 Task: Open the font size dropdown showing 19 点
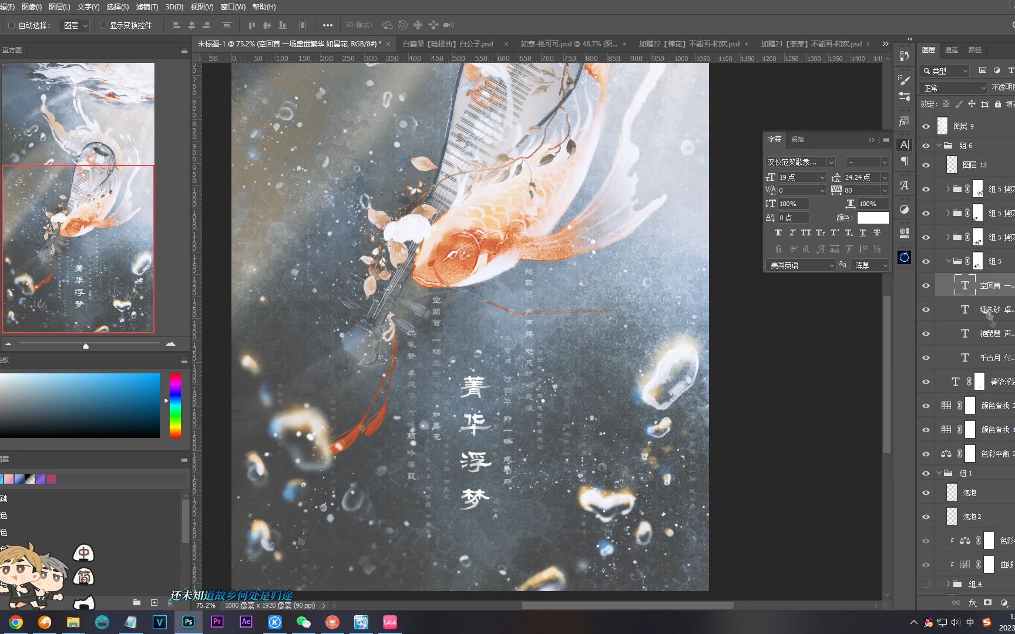(x=822, y=177)
